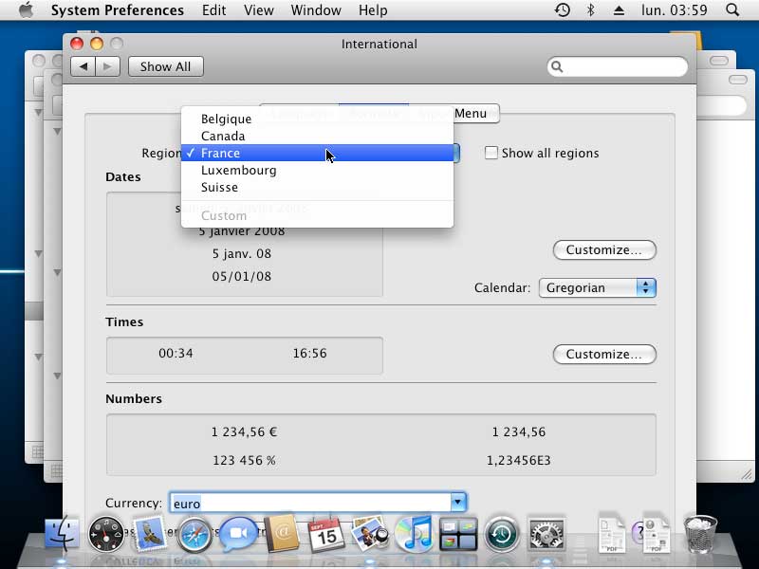Click Customize button for Times
This screenshot has width=759, height=569.
pyautogui.click(x=604, y=354)
